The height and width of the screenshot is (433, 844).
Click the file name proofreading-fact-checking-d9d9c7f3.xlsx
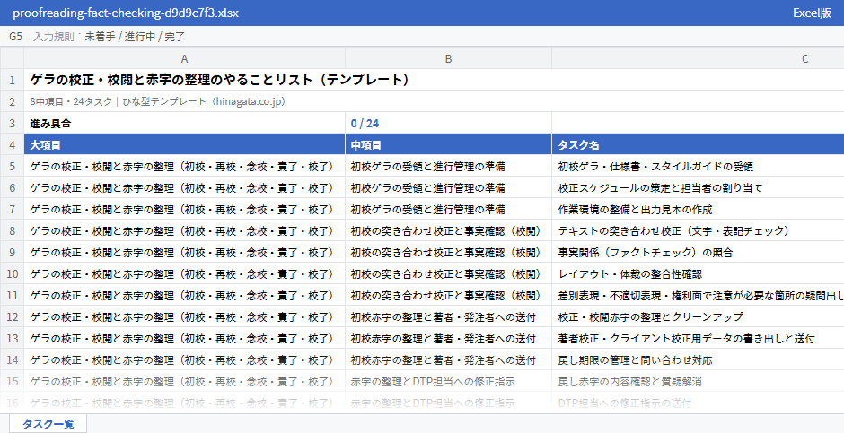pyautogui.click(x=126, y=13)
